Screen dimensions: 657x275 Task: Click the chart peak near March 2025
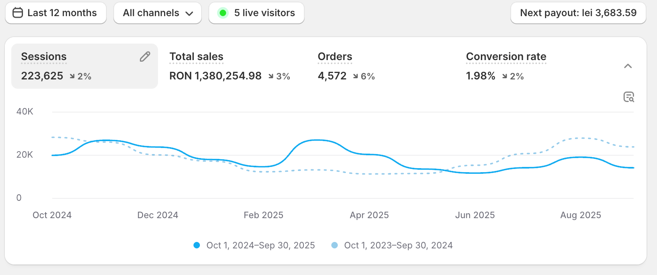point(318,140)
